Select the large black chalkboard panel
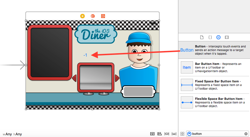Viewport: 250px width, 137px height. pyautogui.click(x=50, y=52)
